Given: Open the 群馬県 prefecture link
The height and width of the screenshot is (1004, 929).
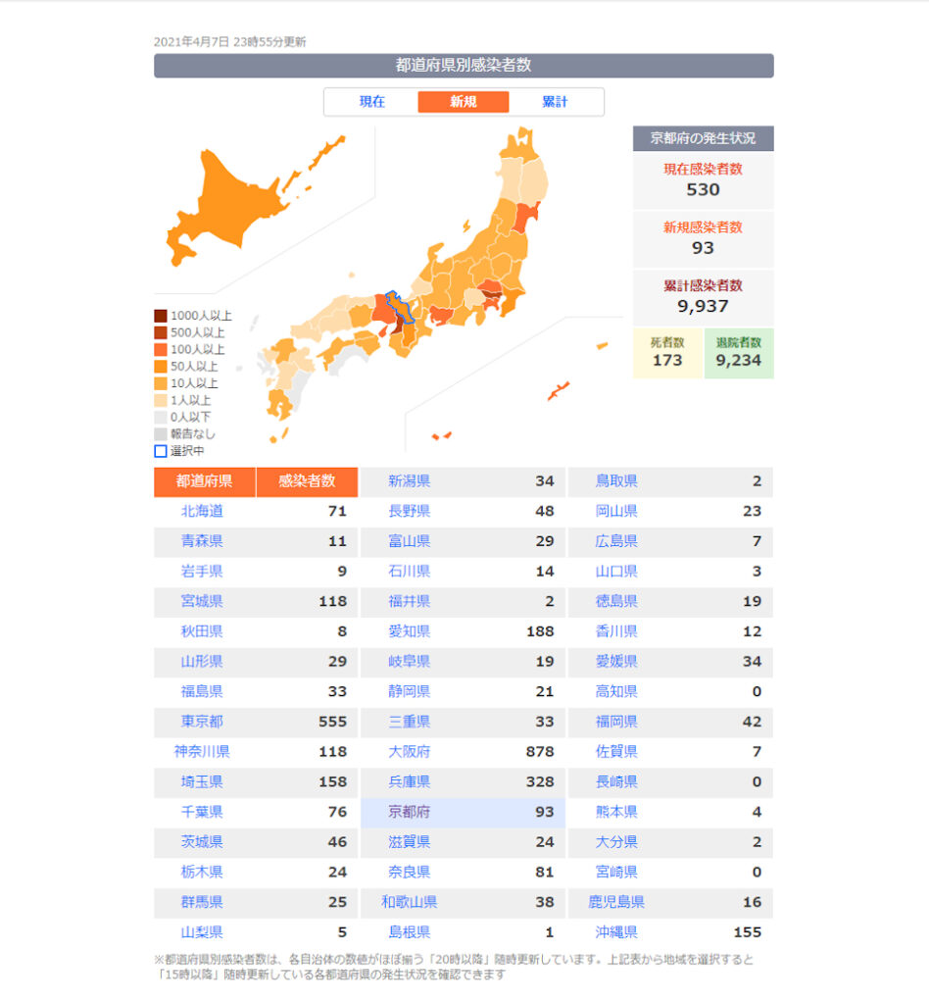Looking at the screenshot, I should [202, 902].
